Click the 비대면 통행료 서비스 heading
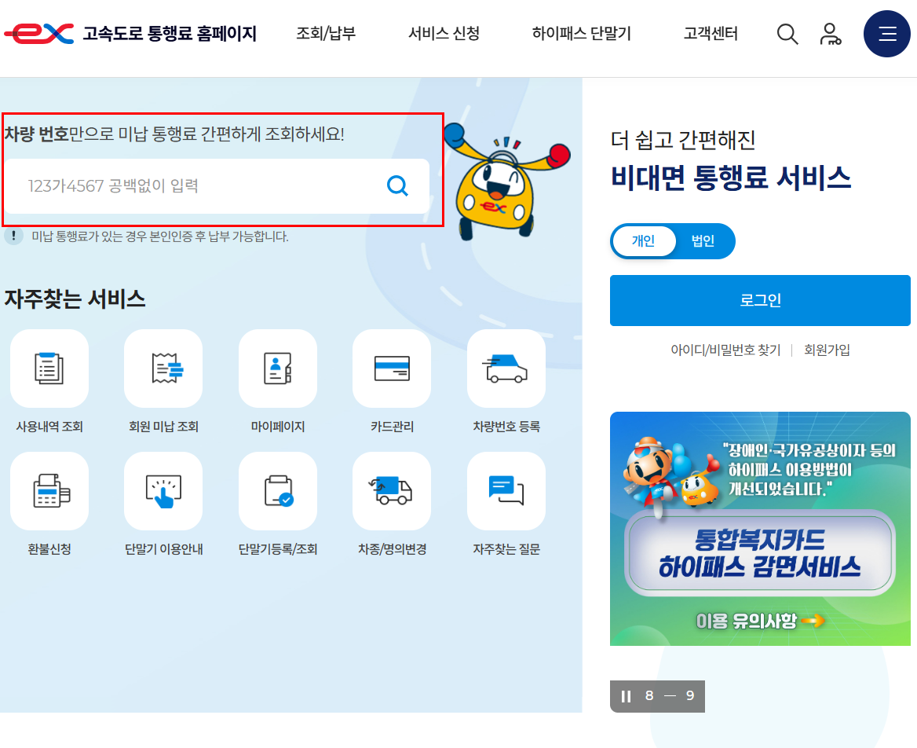Screen dimensions: 917x748 pyautogui.click(x=731, y=178)
